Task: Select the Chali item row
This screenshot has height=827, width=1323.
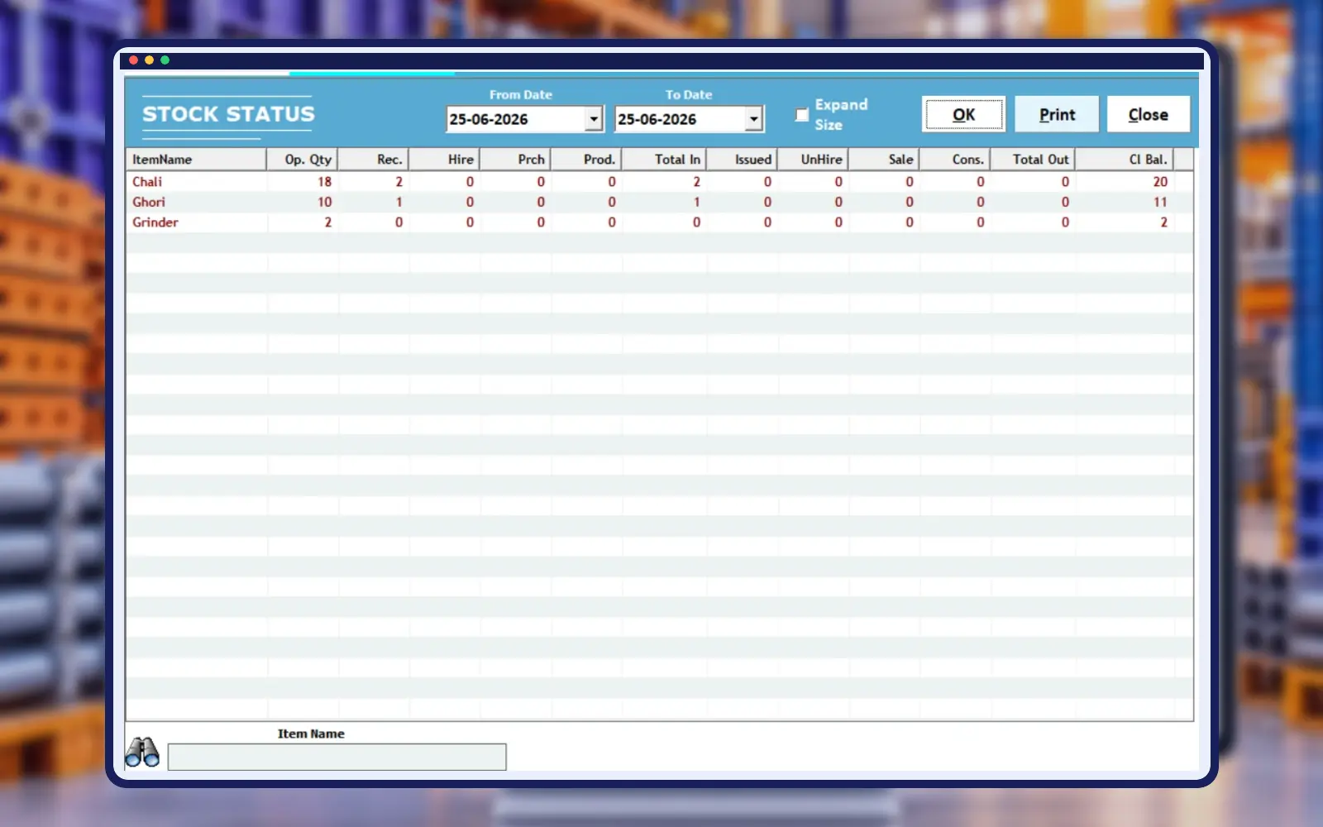Action: point(659,182)
